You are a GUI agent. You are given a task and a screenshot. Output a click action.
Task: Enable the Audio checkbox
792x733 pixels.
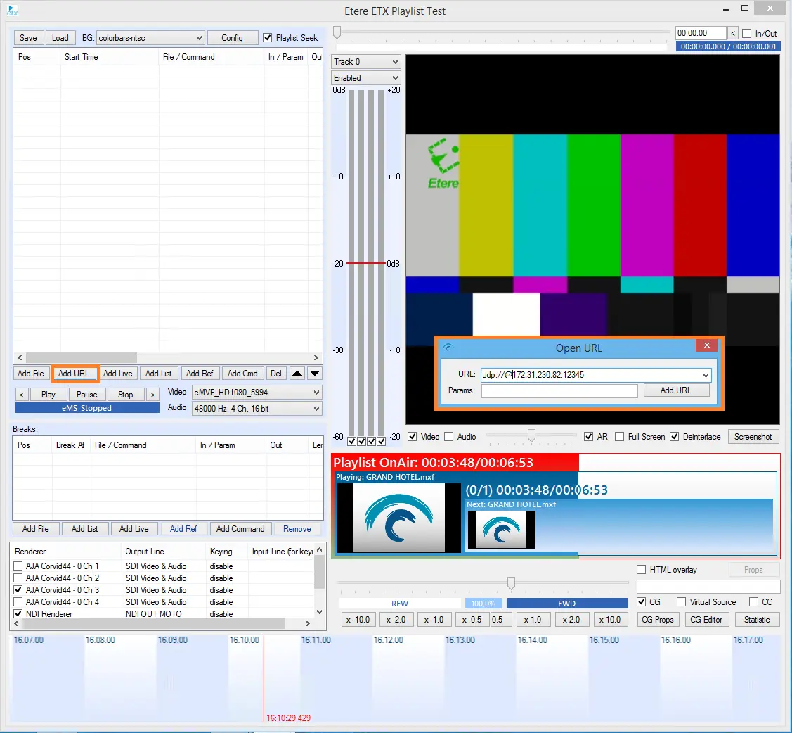pyautogui.click(x=449, y=437)
